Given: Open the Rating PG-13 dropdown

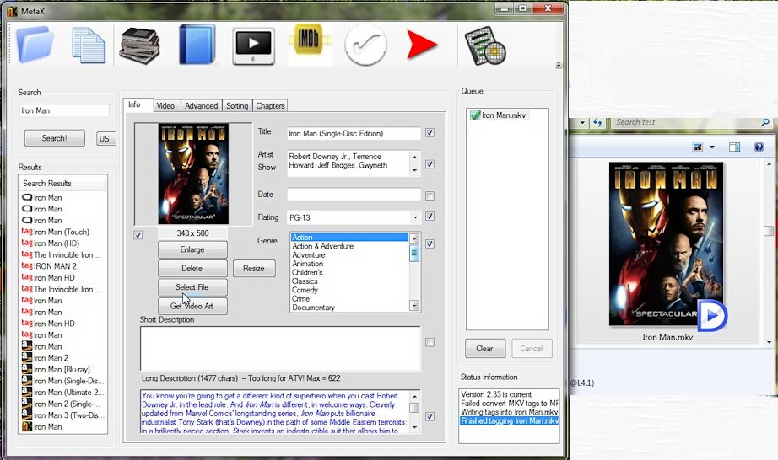Looking at the screenshot, I should (x=415, y=217).
